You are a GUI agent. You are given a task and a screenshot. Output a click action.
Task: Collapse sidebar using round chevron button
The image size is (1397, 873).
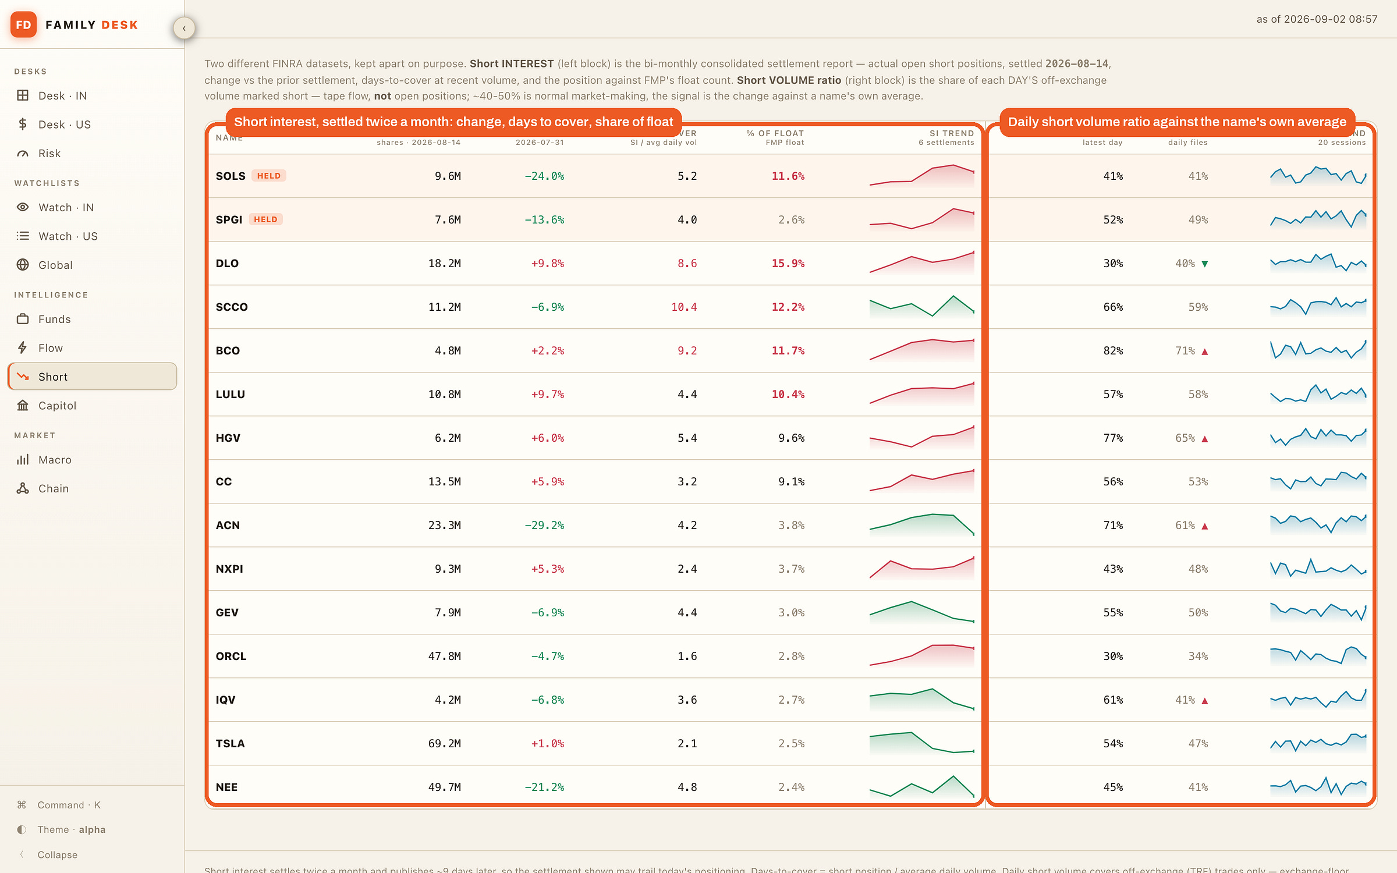click(184, 28)
